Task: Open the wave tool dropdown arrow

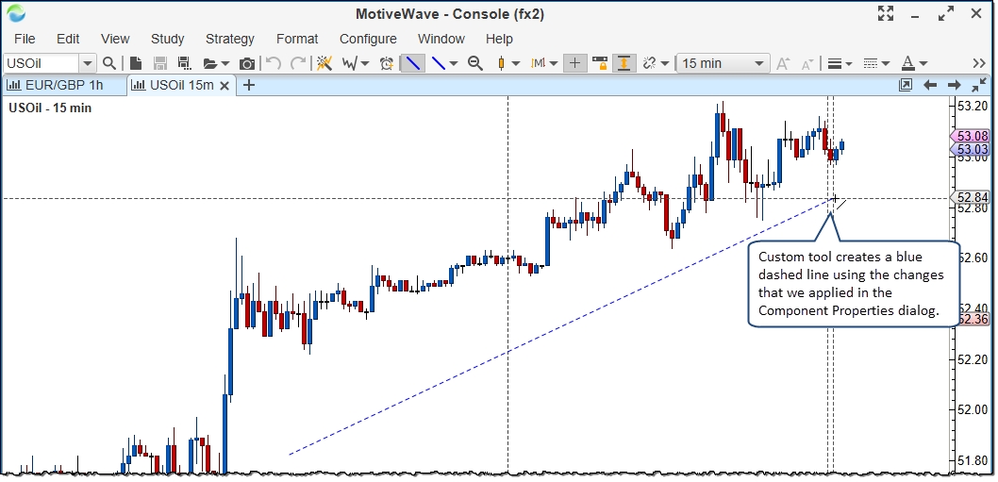Action: pos(365,64)
